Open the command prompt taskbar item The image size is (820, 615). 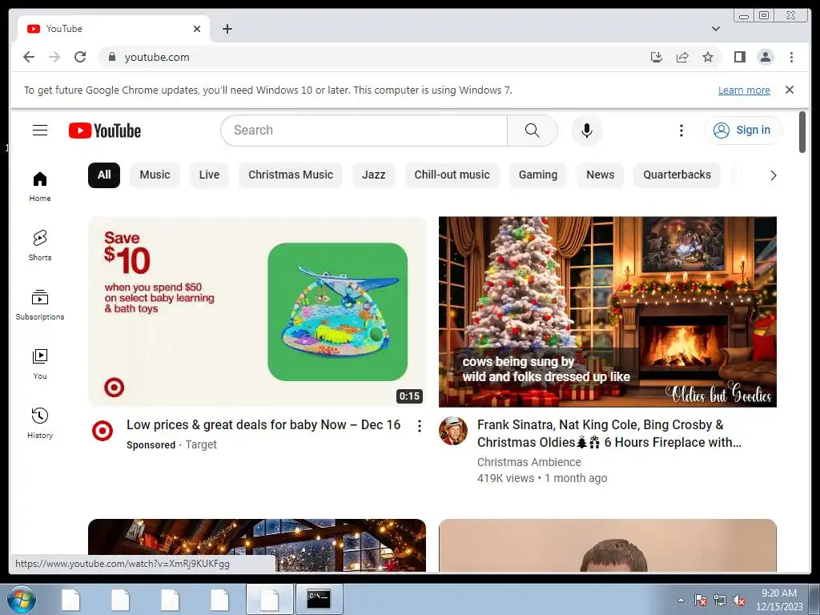(x=319, y=599)
